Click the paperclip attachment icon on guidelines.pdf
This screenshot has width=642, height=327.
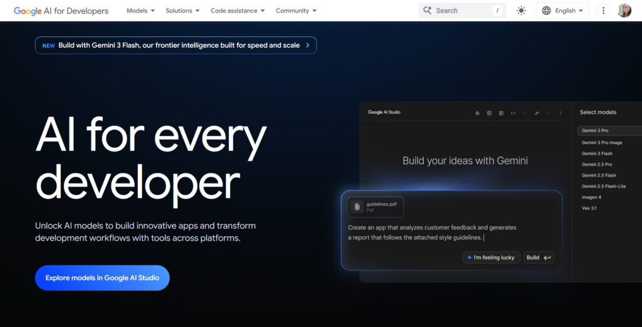[x=357, y=207]
